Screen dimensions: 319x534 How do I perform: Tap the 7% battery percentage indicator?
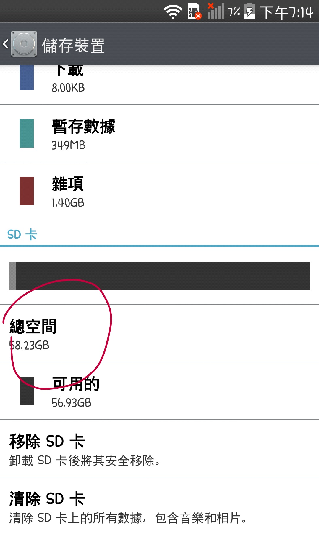[x=234, y=12]
